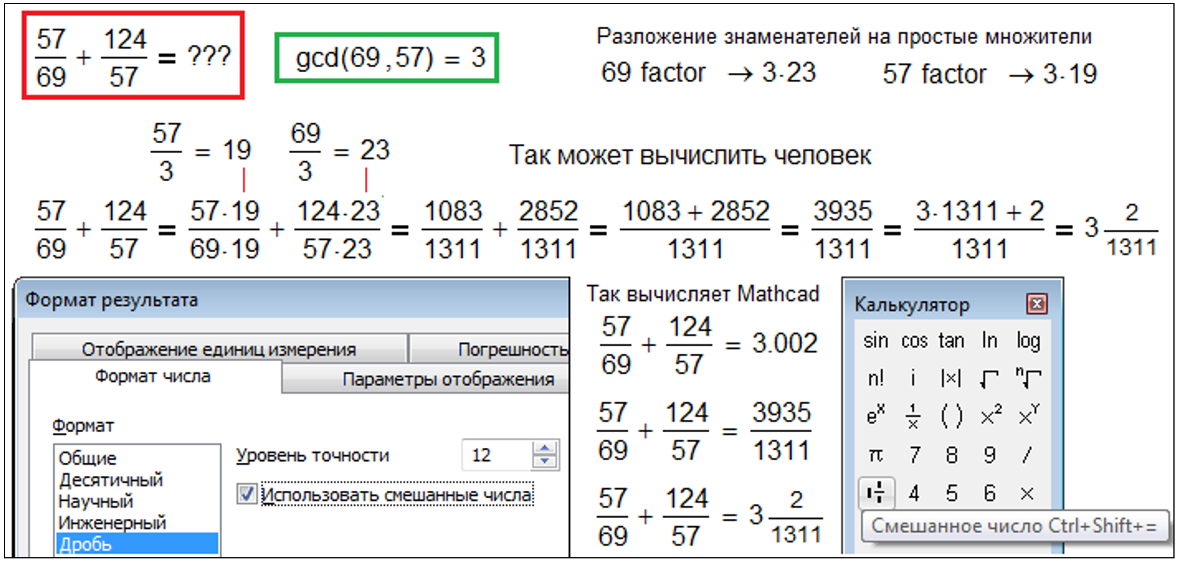The width and height of the screenshot is (1178, 563).
Task: Insert natural logarithm ln from Calculator
Action: [x=989, y=341]
